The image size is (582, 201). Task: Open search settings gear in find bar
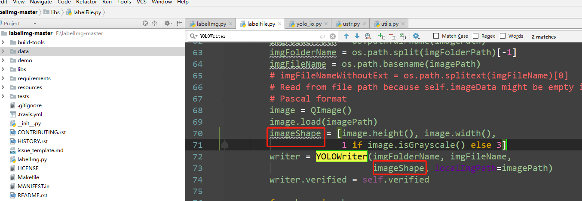click(416, 36)
